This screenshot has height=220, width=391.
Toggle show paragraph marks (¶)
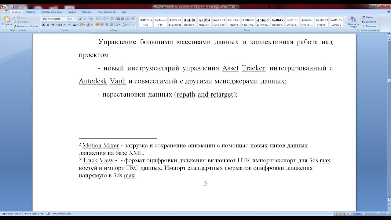pos(133,19)
